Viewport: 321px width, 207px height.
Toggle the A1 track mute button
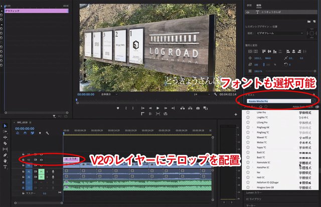pos(41,171)
